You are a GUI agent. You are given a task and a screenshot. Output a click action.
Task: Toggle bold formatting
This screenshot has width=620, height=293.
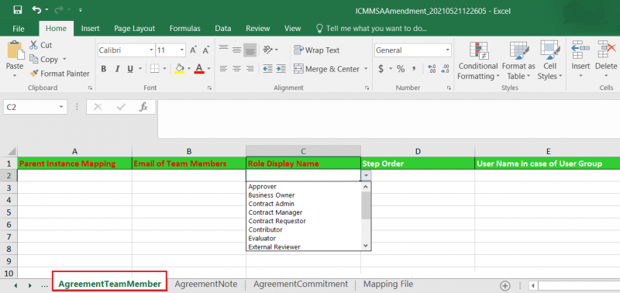point(104,69)
